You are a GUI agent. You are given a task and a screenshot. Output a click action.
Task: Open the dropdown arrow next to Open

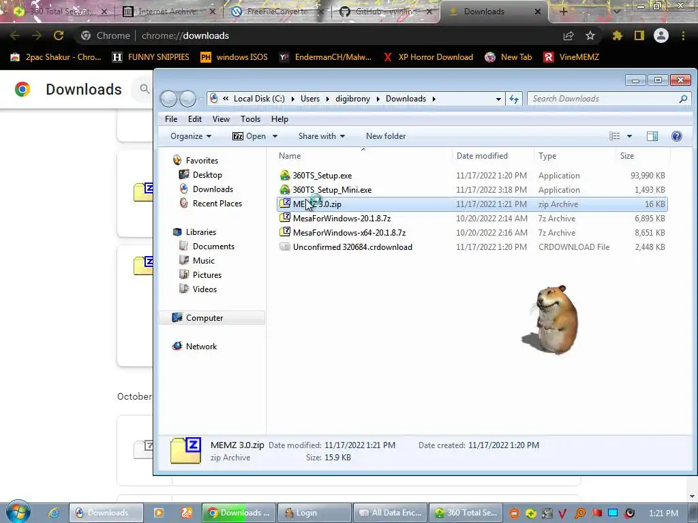275,136
